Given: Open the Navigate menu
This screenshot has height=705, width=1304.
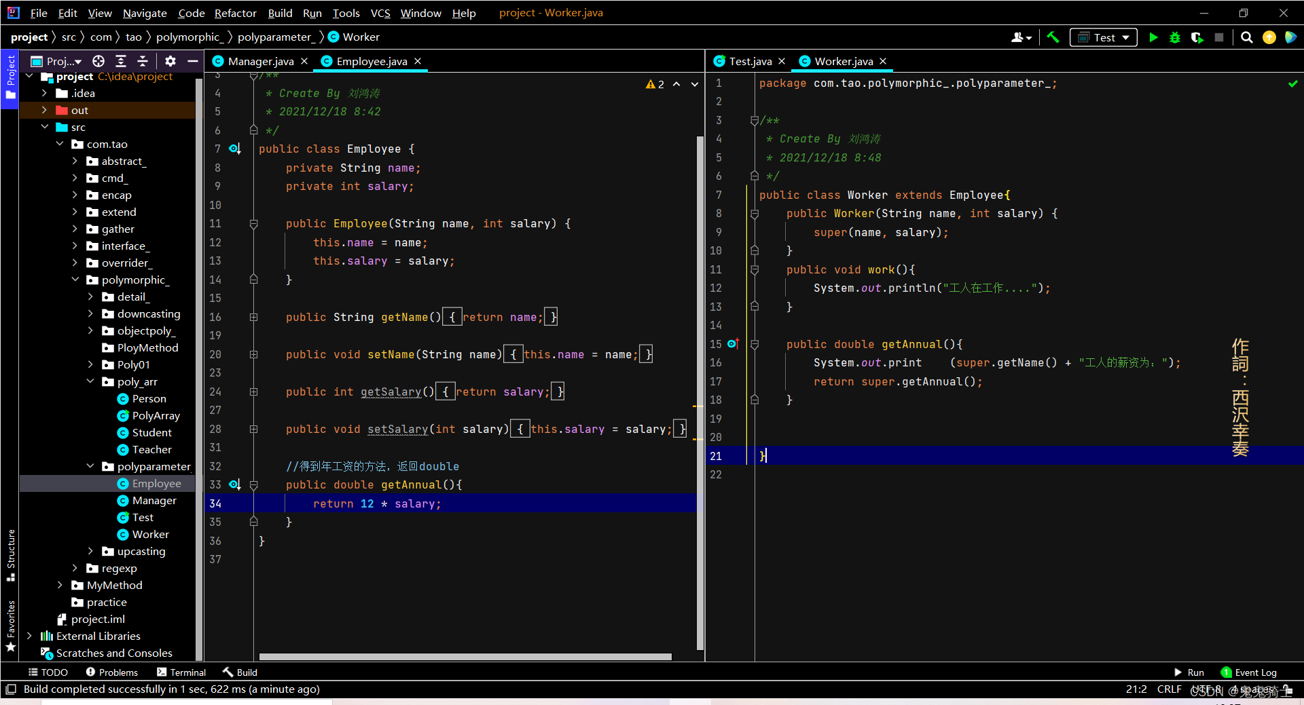Looking at the screenshot, I should [x=145, y=13].
